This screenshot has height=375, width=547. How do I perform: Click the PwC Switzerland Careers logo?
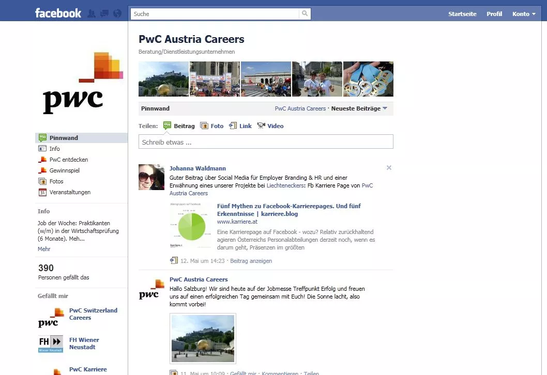(51, 318)
